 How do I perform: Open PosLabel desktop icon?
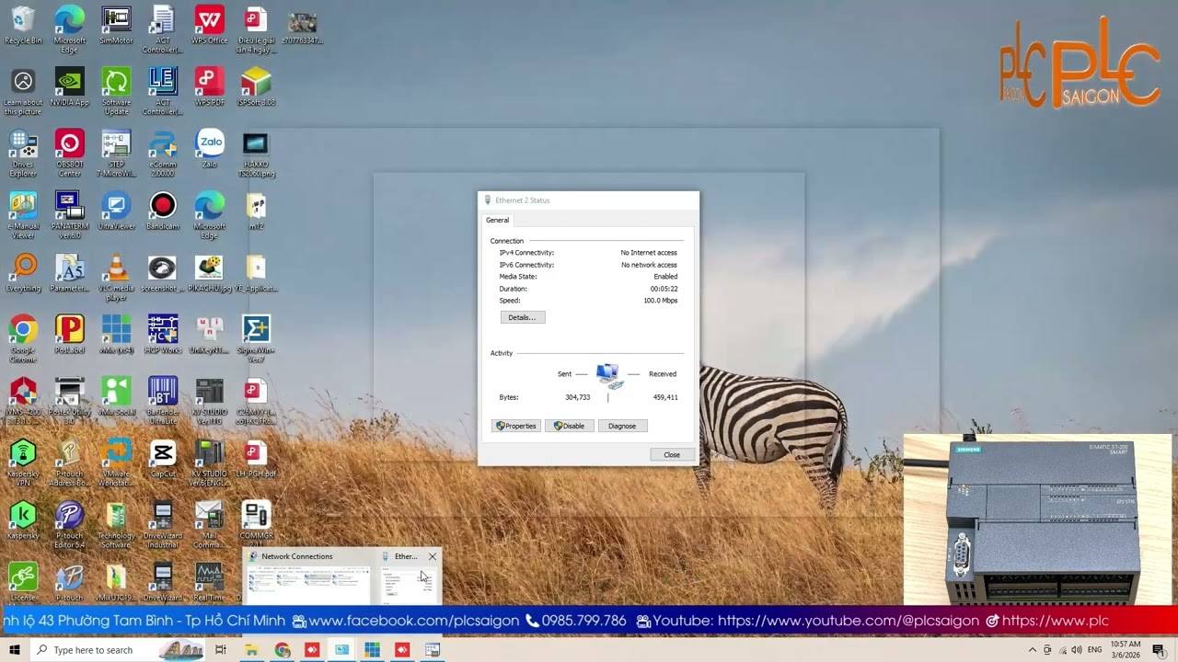pos(69,336)
